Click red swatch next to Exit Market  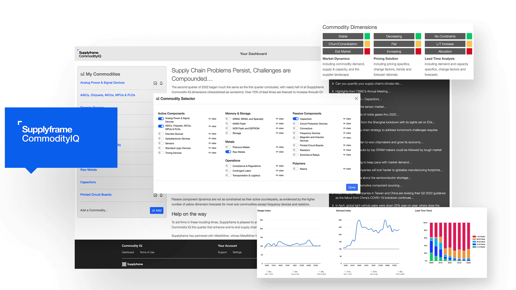(x=367, y=52)
